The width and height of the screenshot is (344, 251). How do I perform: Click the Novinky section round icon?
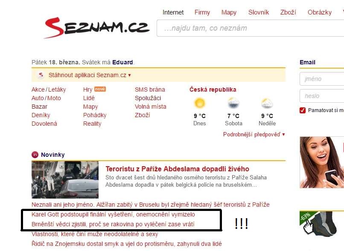[35, 155]
